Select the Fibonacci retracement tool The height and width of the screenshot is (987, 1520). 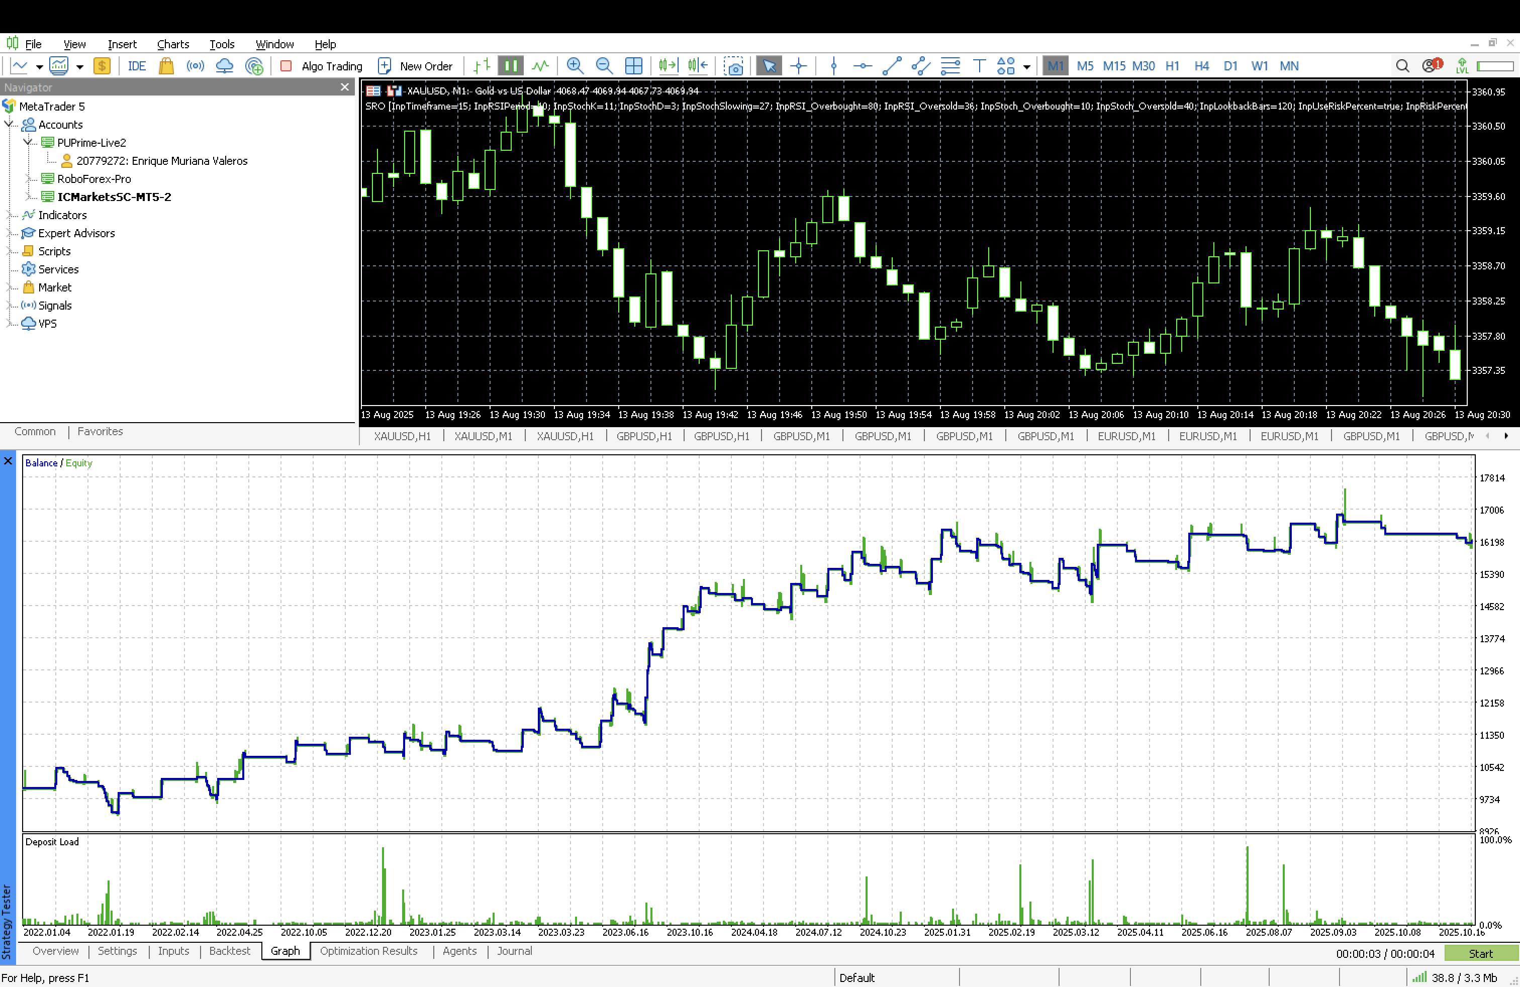click(x=951, y=66)
